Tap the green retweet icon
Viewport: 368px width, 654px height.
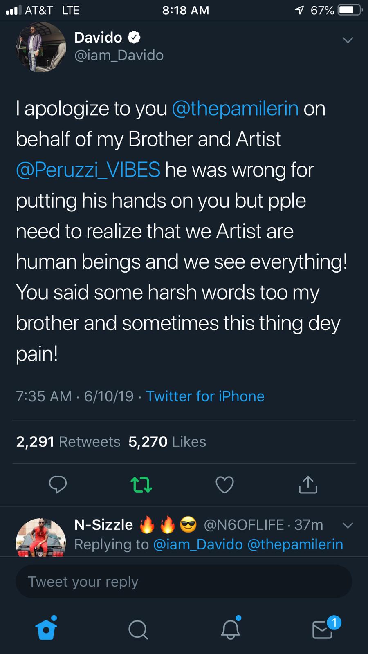click(x=141, y=485)
